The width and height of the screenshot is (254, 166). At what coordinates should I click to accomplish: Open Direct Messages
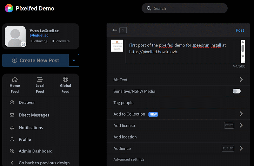(x=34, y=115)
